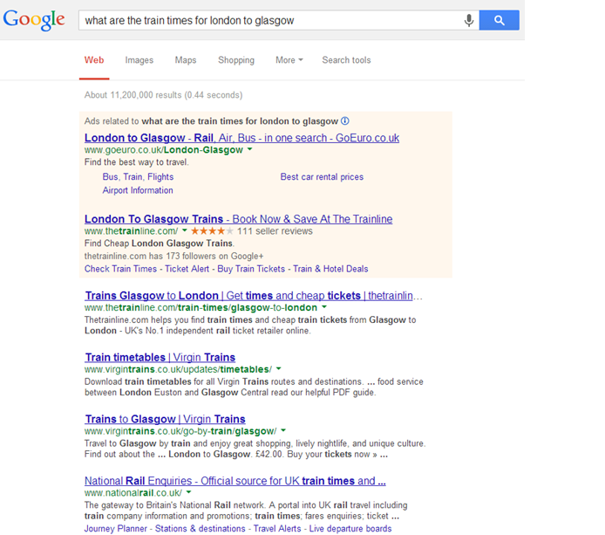605x535 pixels.
Task: Click Train & Hotel Deals sitelink
Action: point(330,269)
